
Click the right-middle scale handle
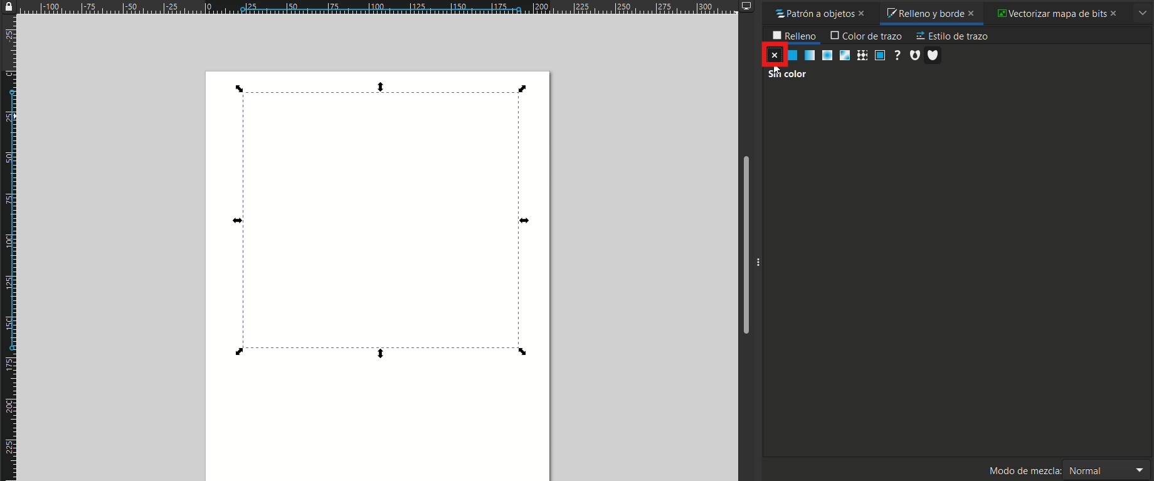tap(524, 221)
